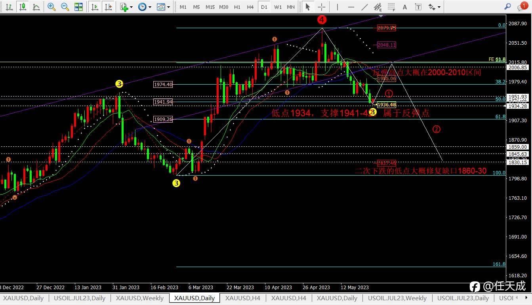Image resolution: width=532 pixels, height=305 pixels.
Task: Click the 1936.48 current price label
Action: click(386, 104)
